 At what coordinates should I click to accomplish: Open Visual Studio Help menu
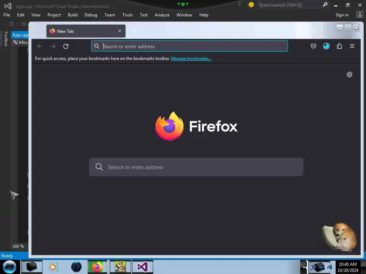point(204,15)
